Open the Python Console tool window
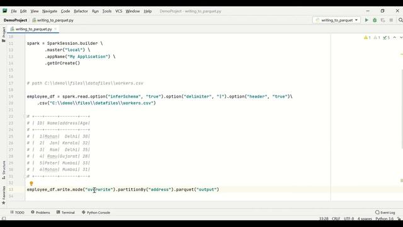 click(x=96, y=212)
